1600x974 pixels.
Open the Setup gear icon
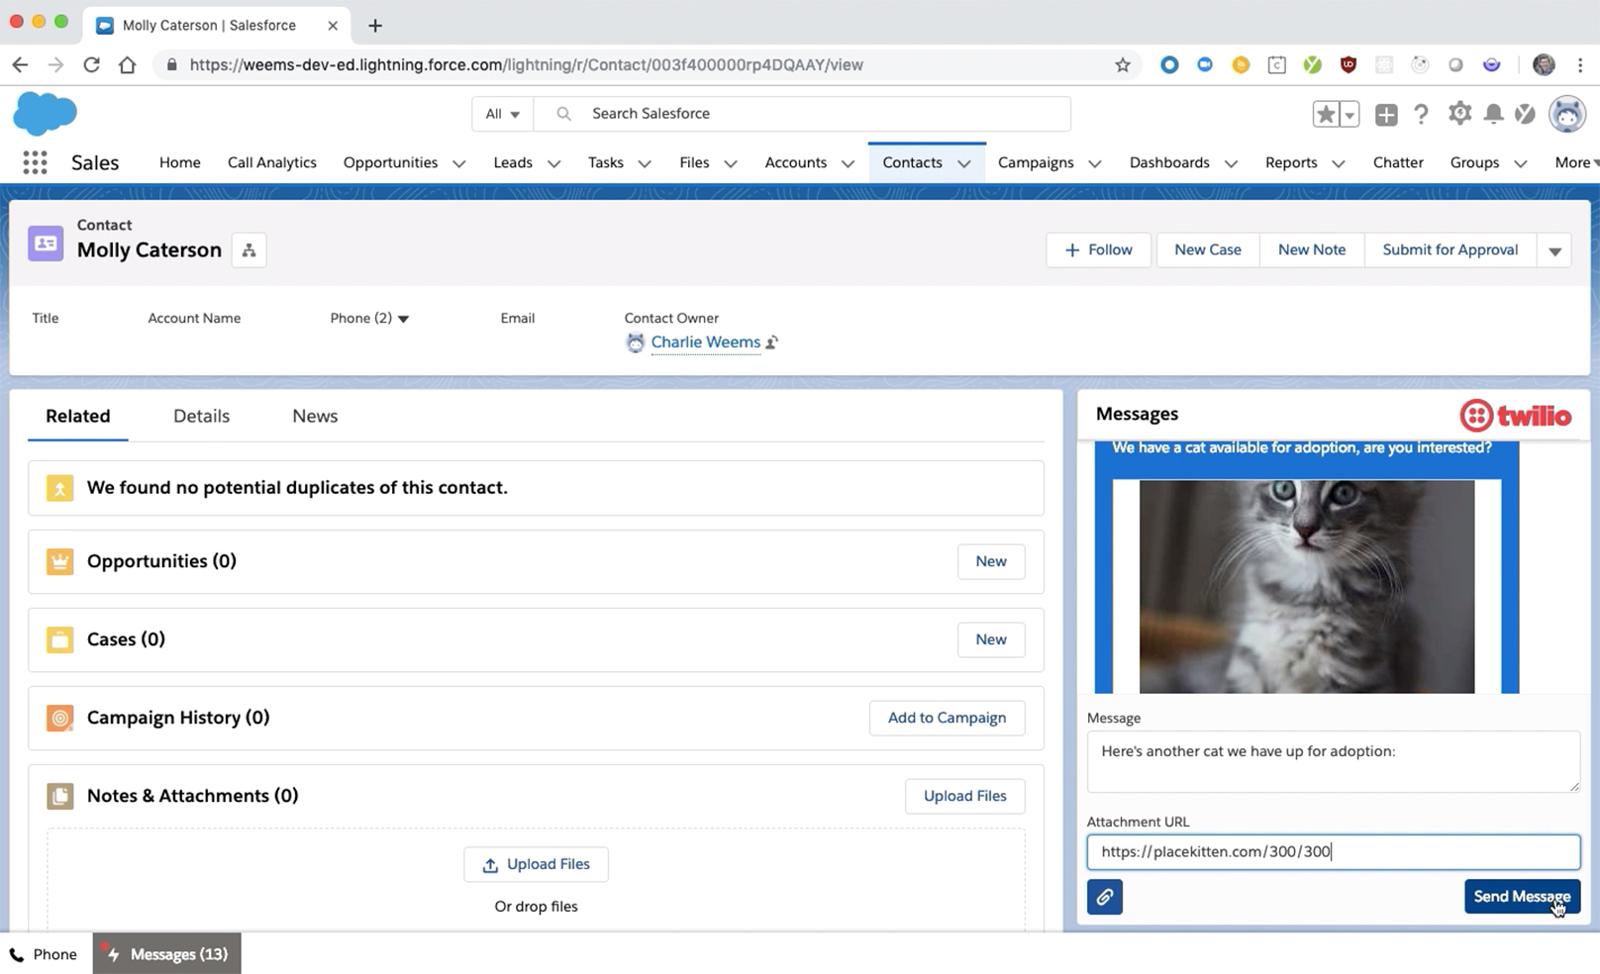point(1459,113)
